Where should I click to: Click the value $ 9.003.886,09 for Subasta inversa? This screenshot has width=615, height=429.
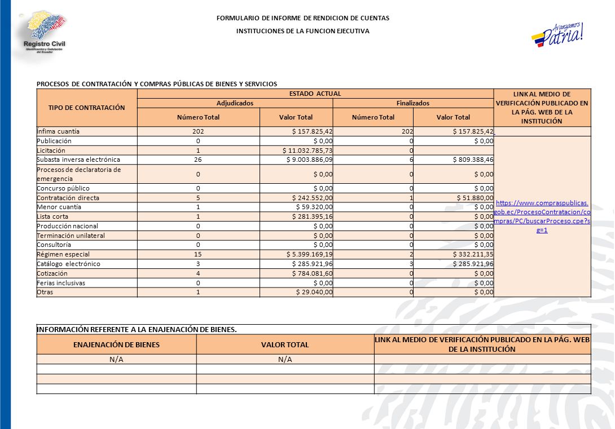309,160
